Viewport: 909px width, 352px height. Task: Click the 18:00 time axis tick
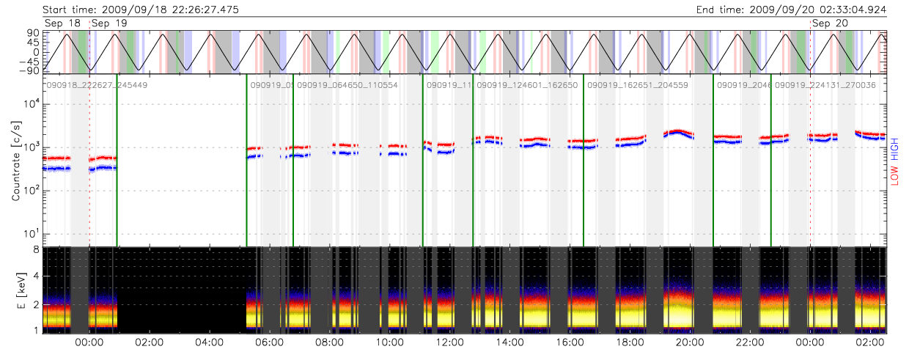629,342
